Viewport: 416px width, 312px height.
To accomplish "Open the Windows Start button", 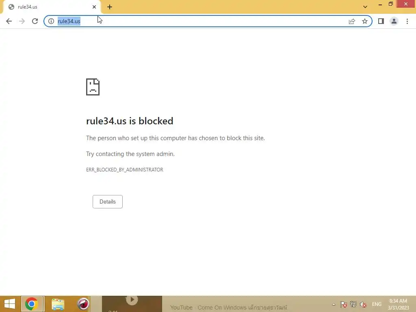I will coord(10,304).
